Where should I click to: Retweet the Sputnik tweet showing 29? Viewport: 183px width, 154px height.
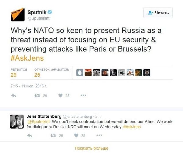tap(37, 96)
